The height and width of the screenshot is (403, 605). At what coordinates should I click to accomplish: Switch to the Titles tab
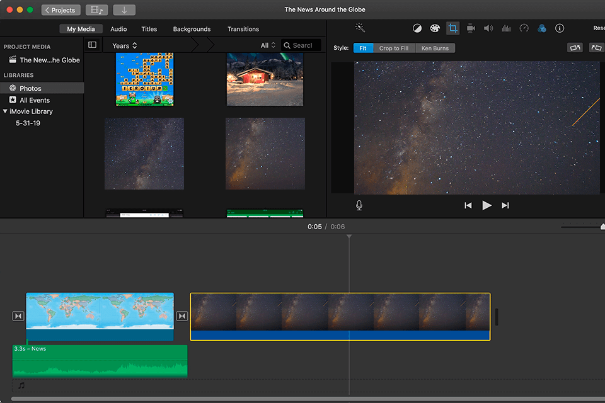[149, 29]
